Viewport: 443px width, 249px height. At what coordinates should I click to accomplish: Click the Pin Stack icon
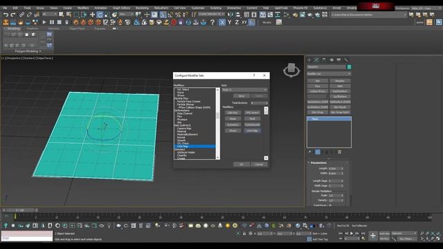coord(310,152)
